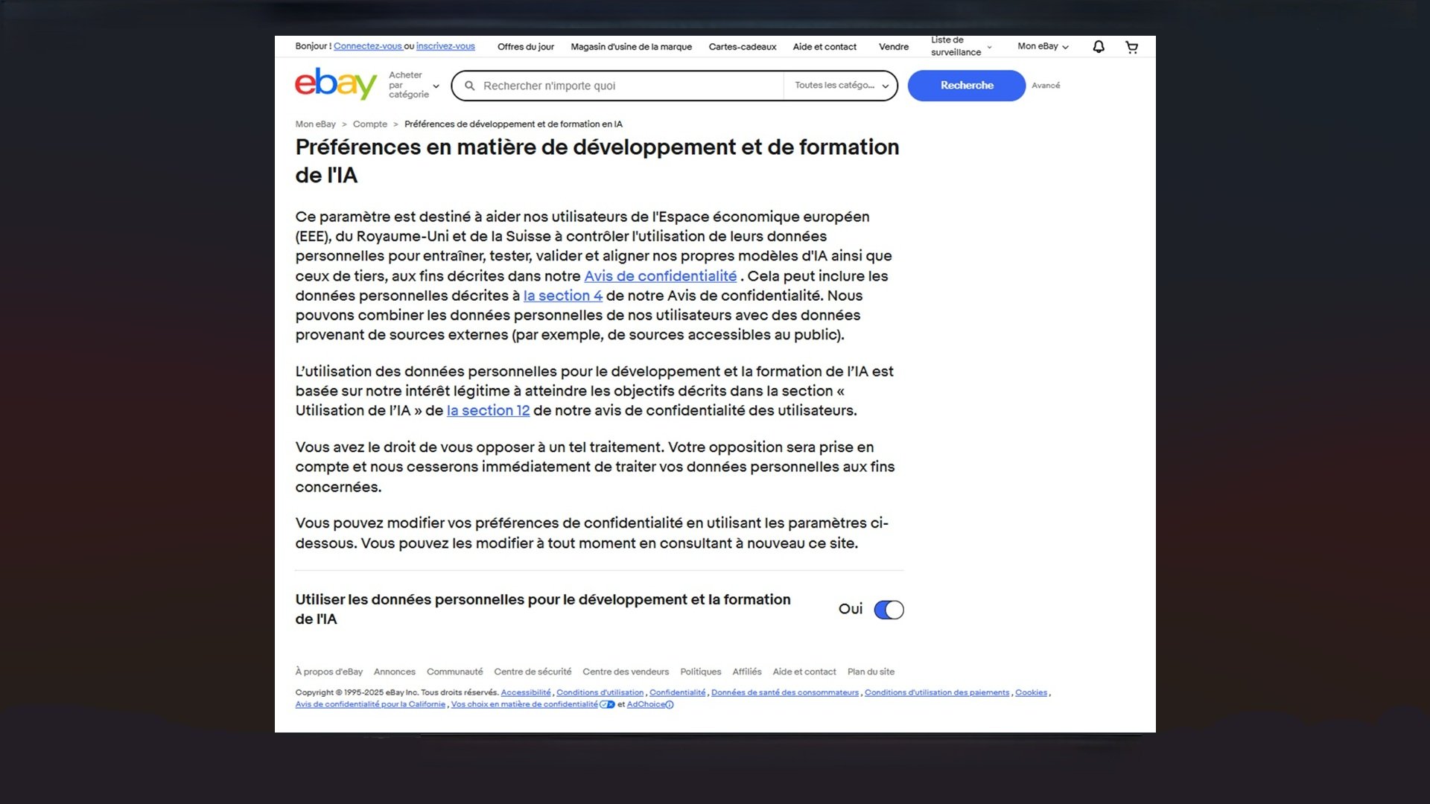Open the Cookies footer link
1430x804 pixels.
click(x=1031, y=692)
